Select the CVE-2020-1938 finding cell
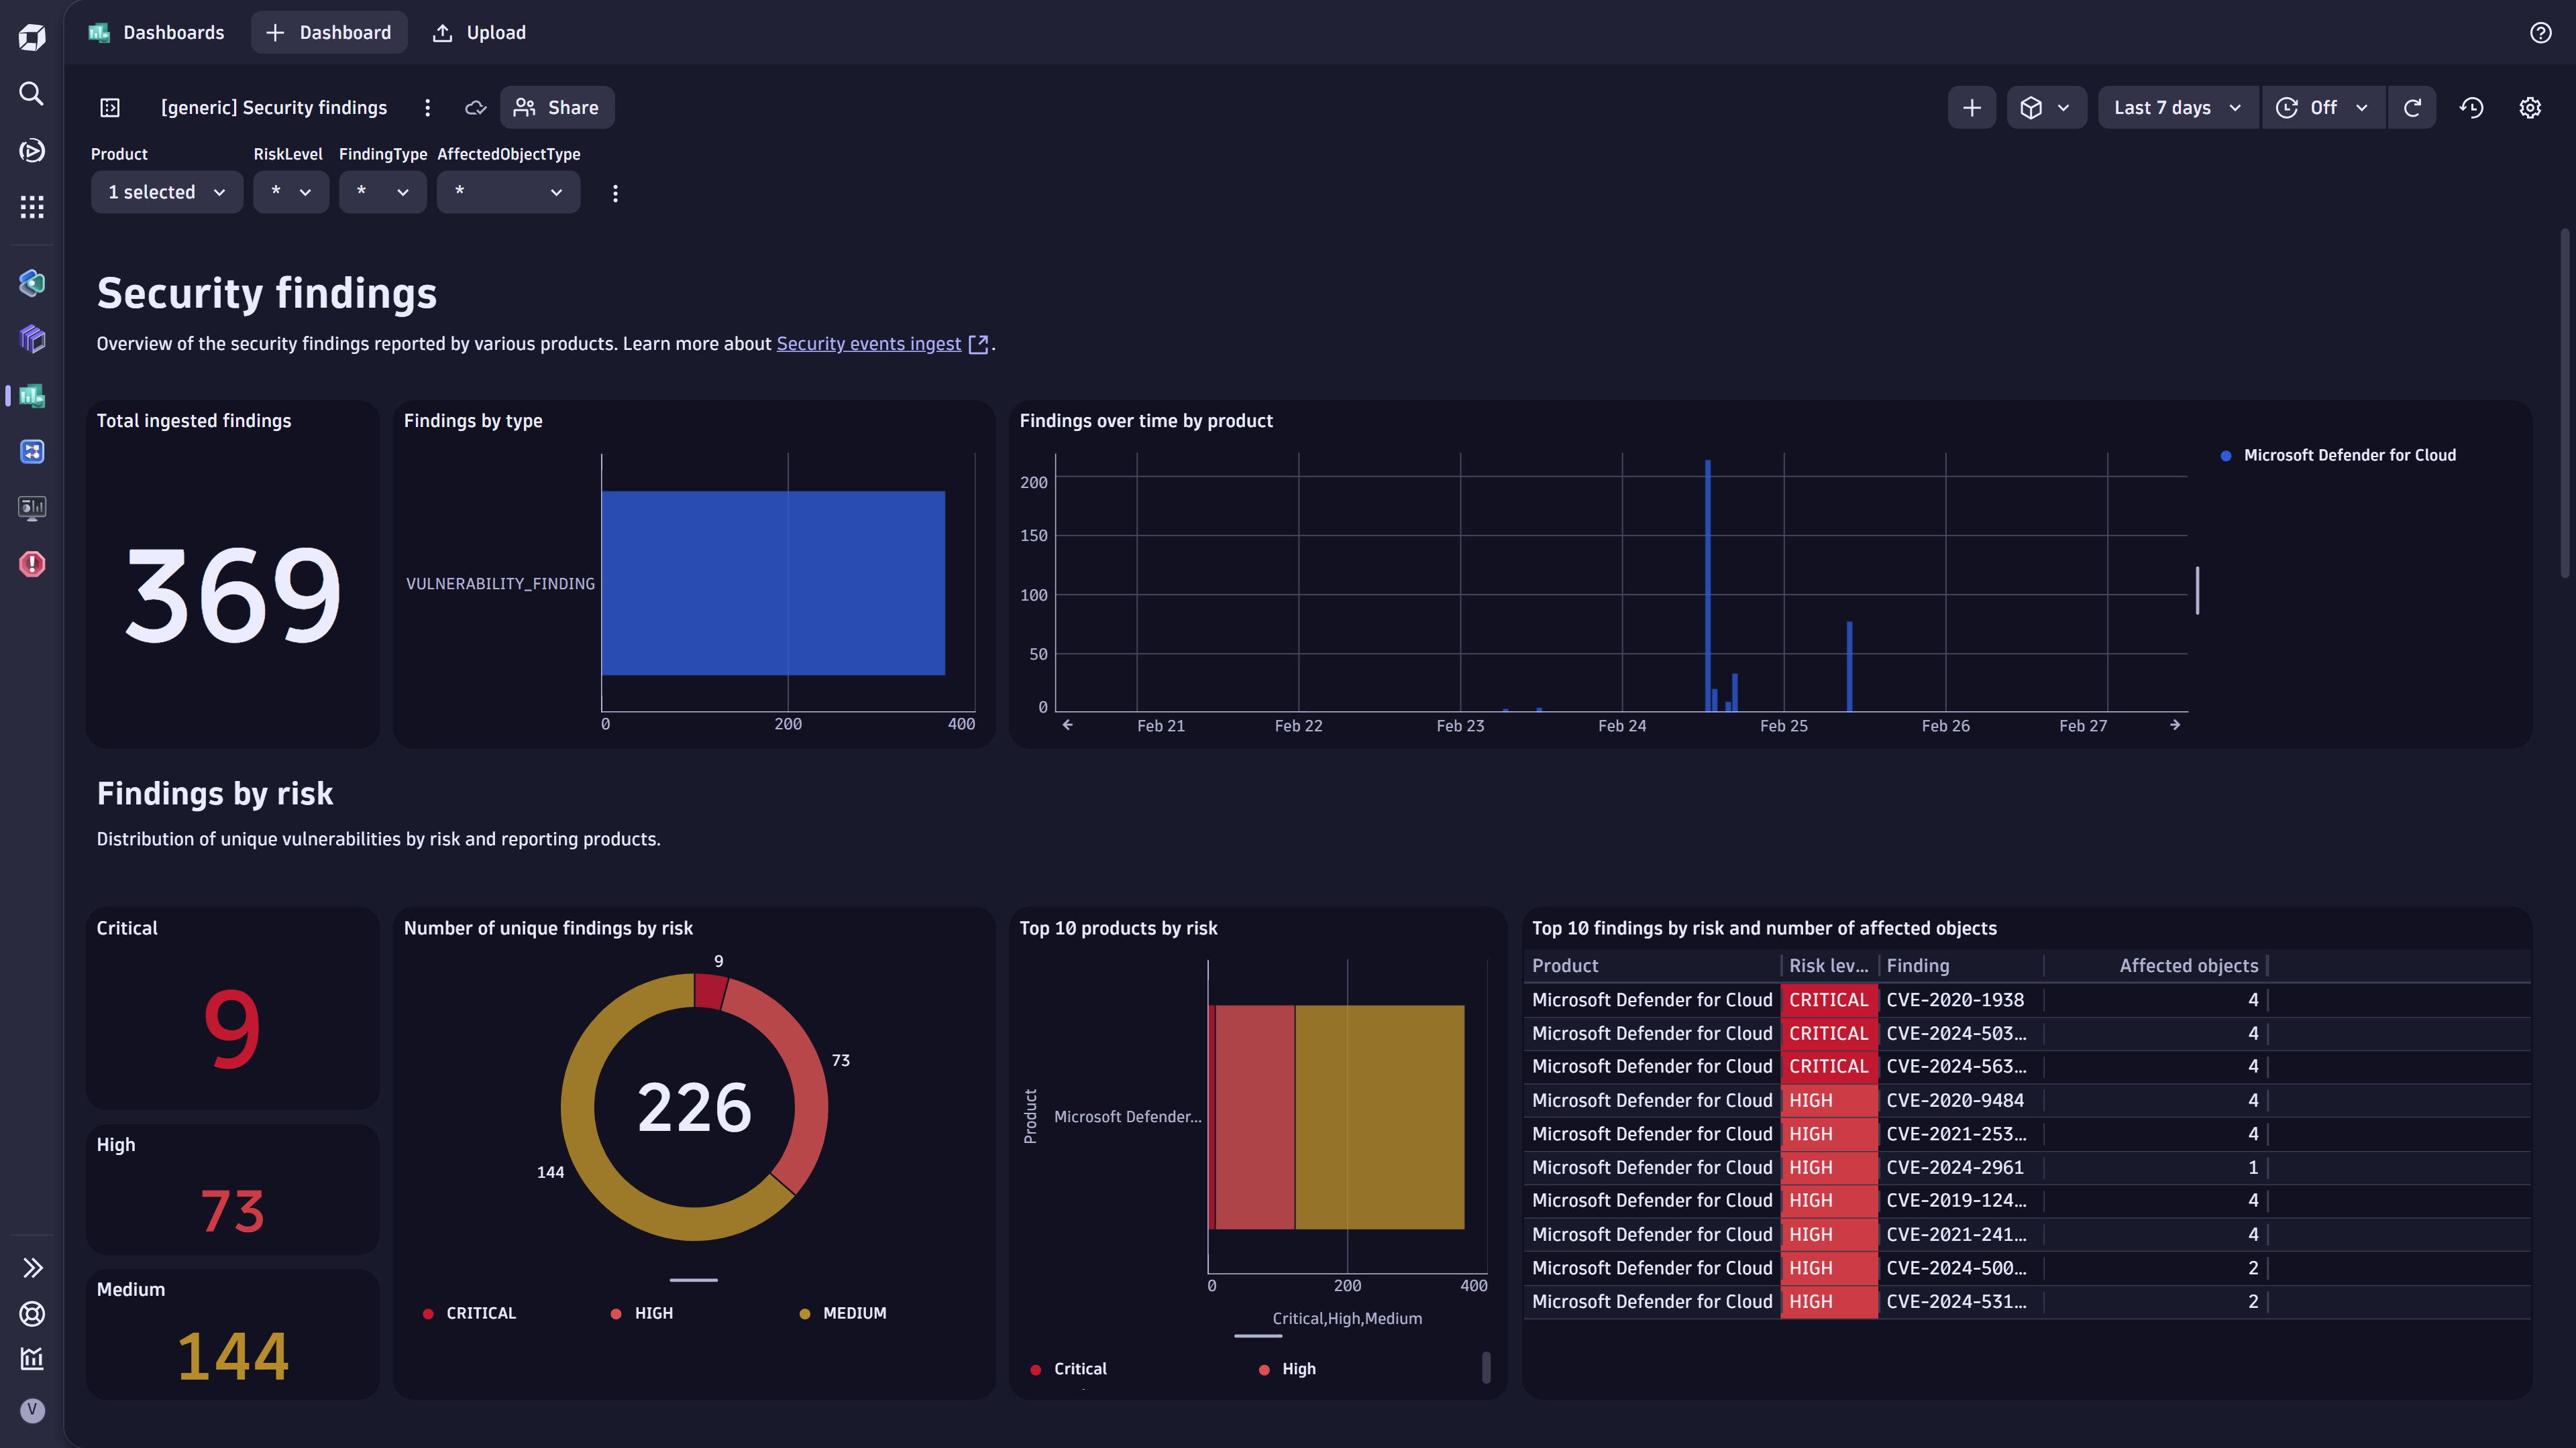 1960,1000
